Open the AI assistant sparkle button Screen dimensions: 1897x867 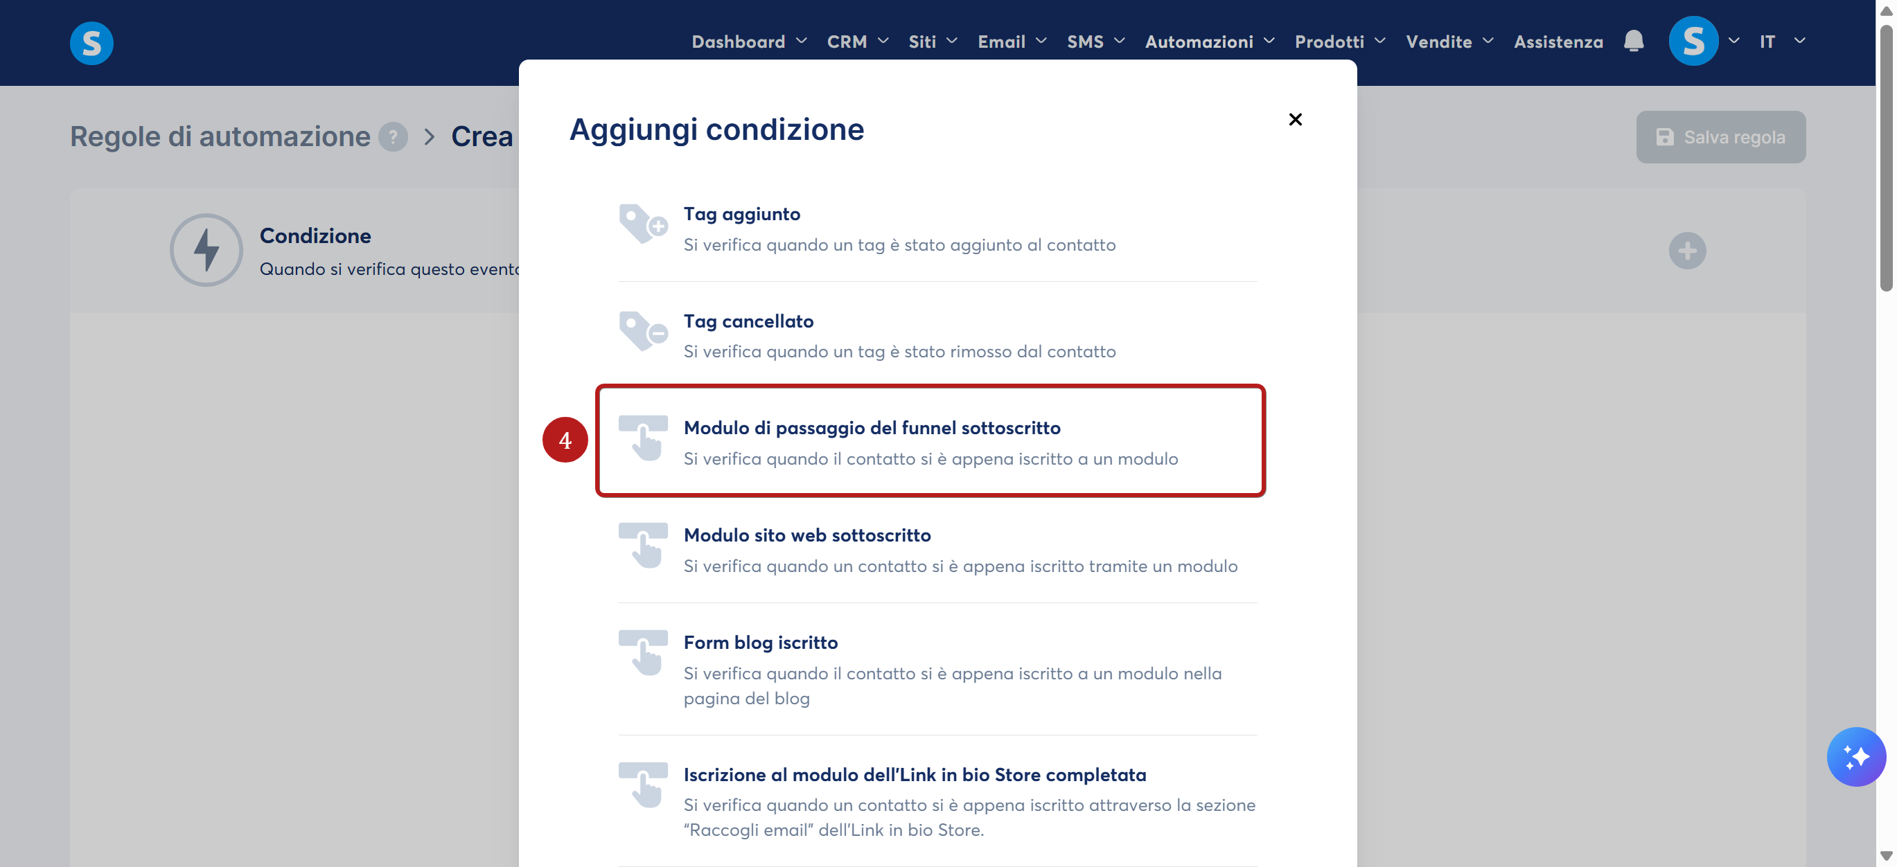pyautogui.click(x=1855, y=756)
